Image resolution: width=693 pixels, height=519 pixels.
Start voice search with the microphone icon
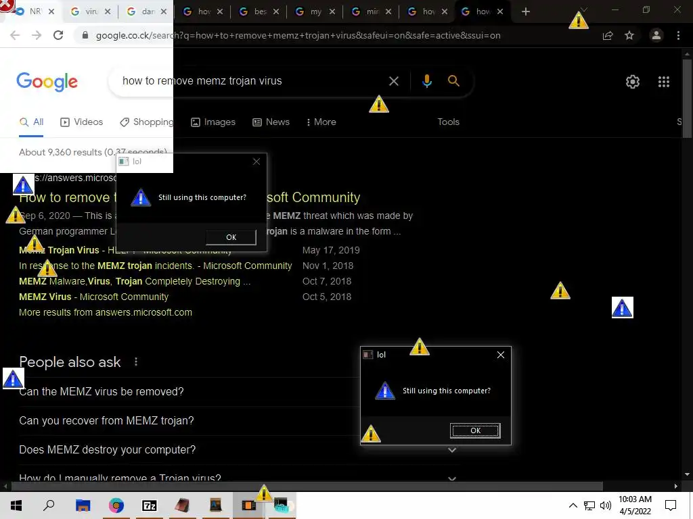pos(426,81)
